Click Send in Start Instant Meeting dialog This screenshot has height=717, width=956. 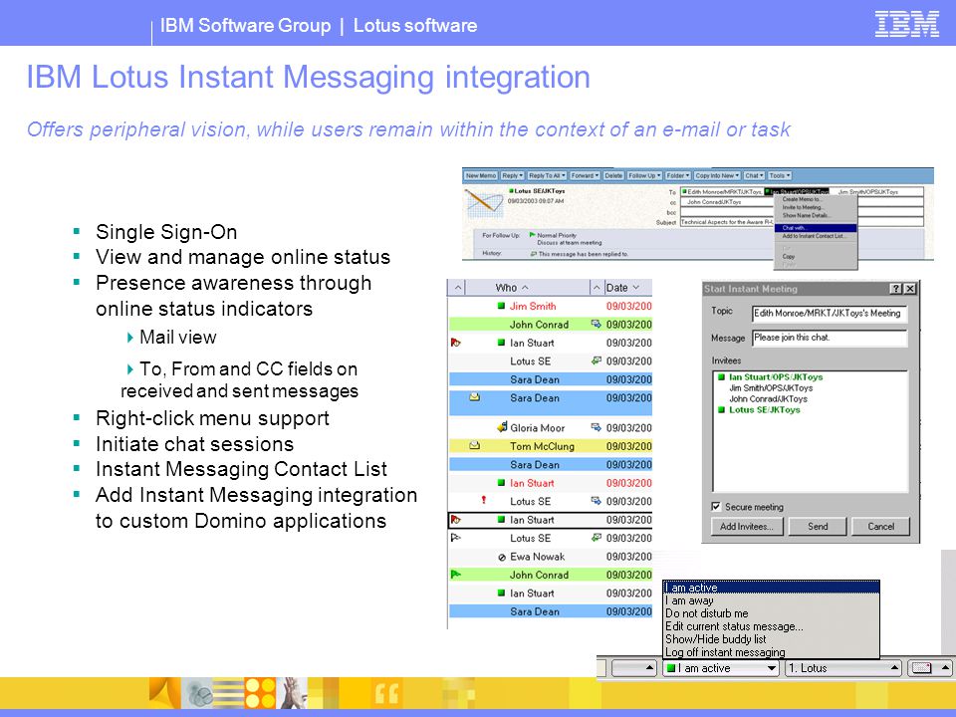pos(818,526)
